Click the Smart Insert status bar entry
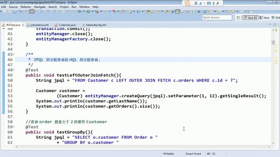 click(193, 154)
